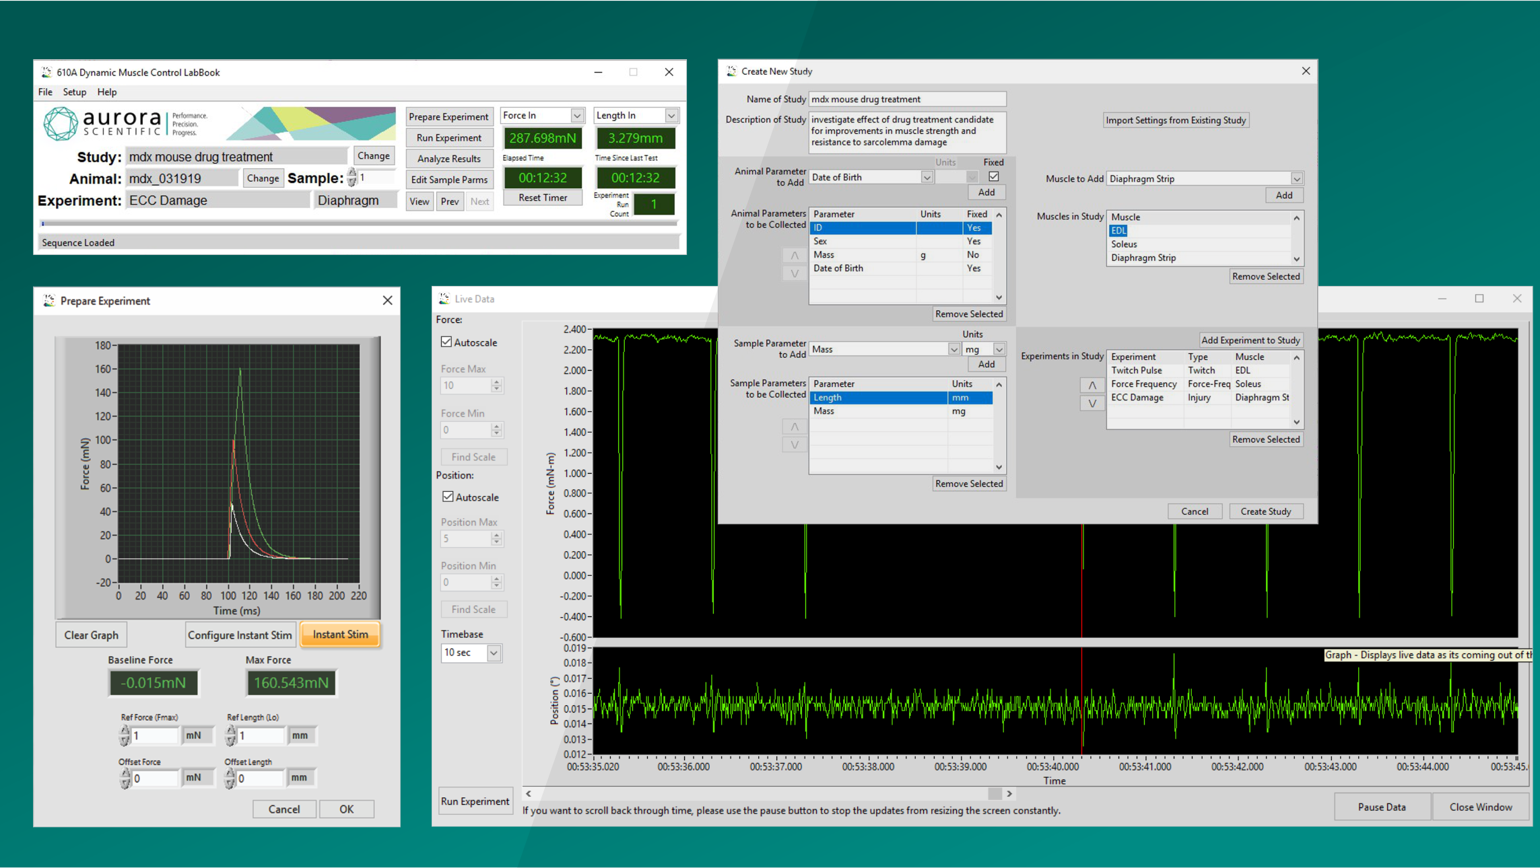The width and height of the screenshot is (1540, 868).
Task: Click Import Settings from Existing Study
Action: pos(1176,120)
